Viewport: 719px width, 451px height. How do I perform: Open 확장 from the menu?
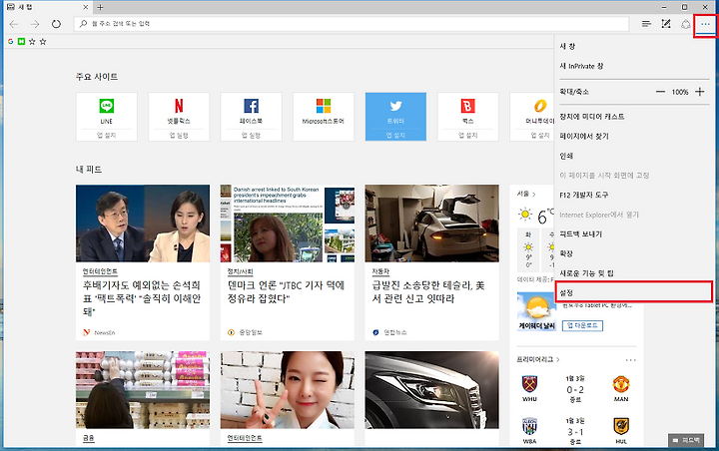click(x=635, y=253)
